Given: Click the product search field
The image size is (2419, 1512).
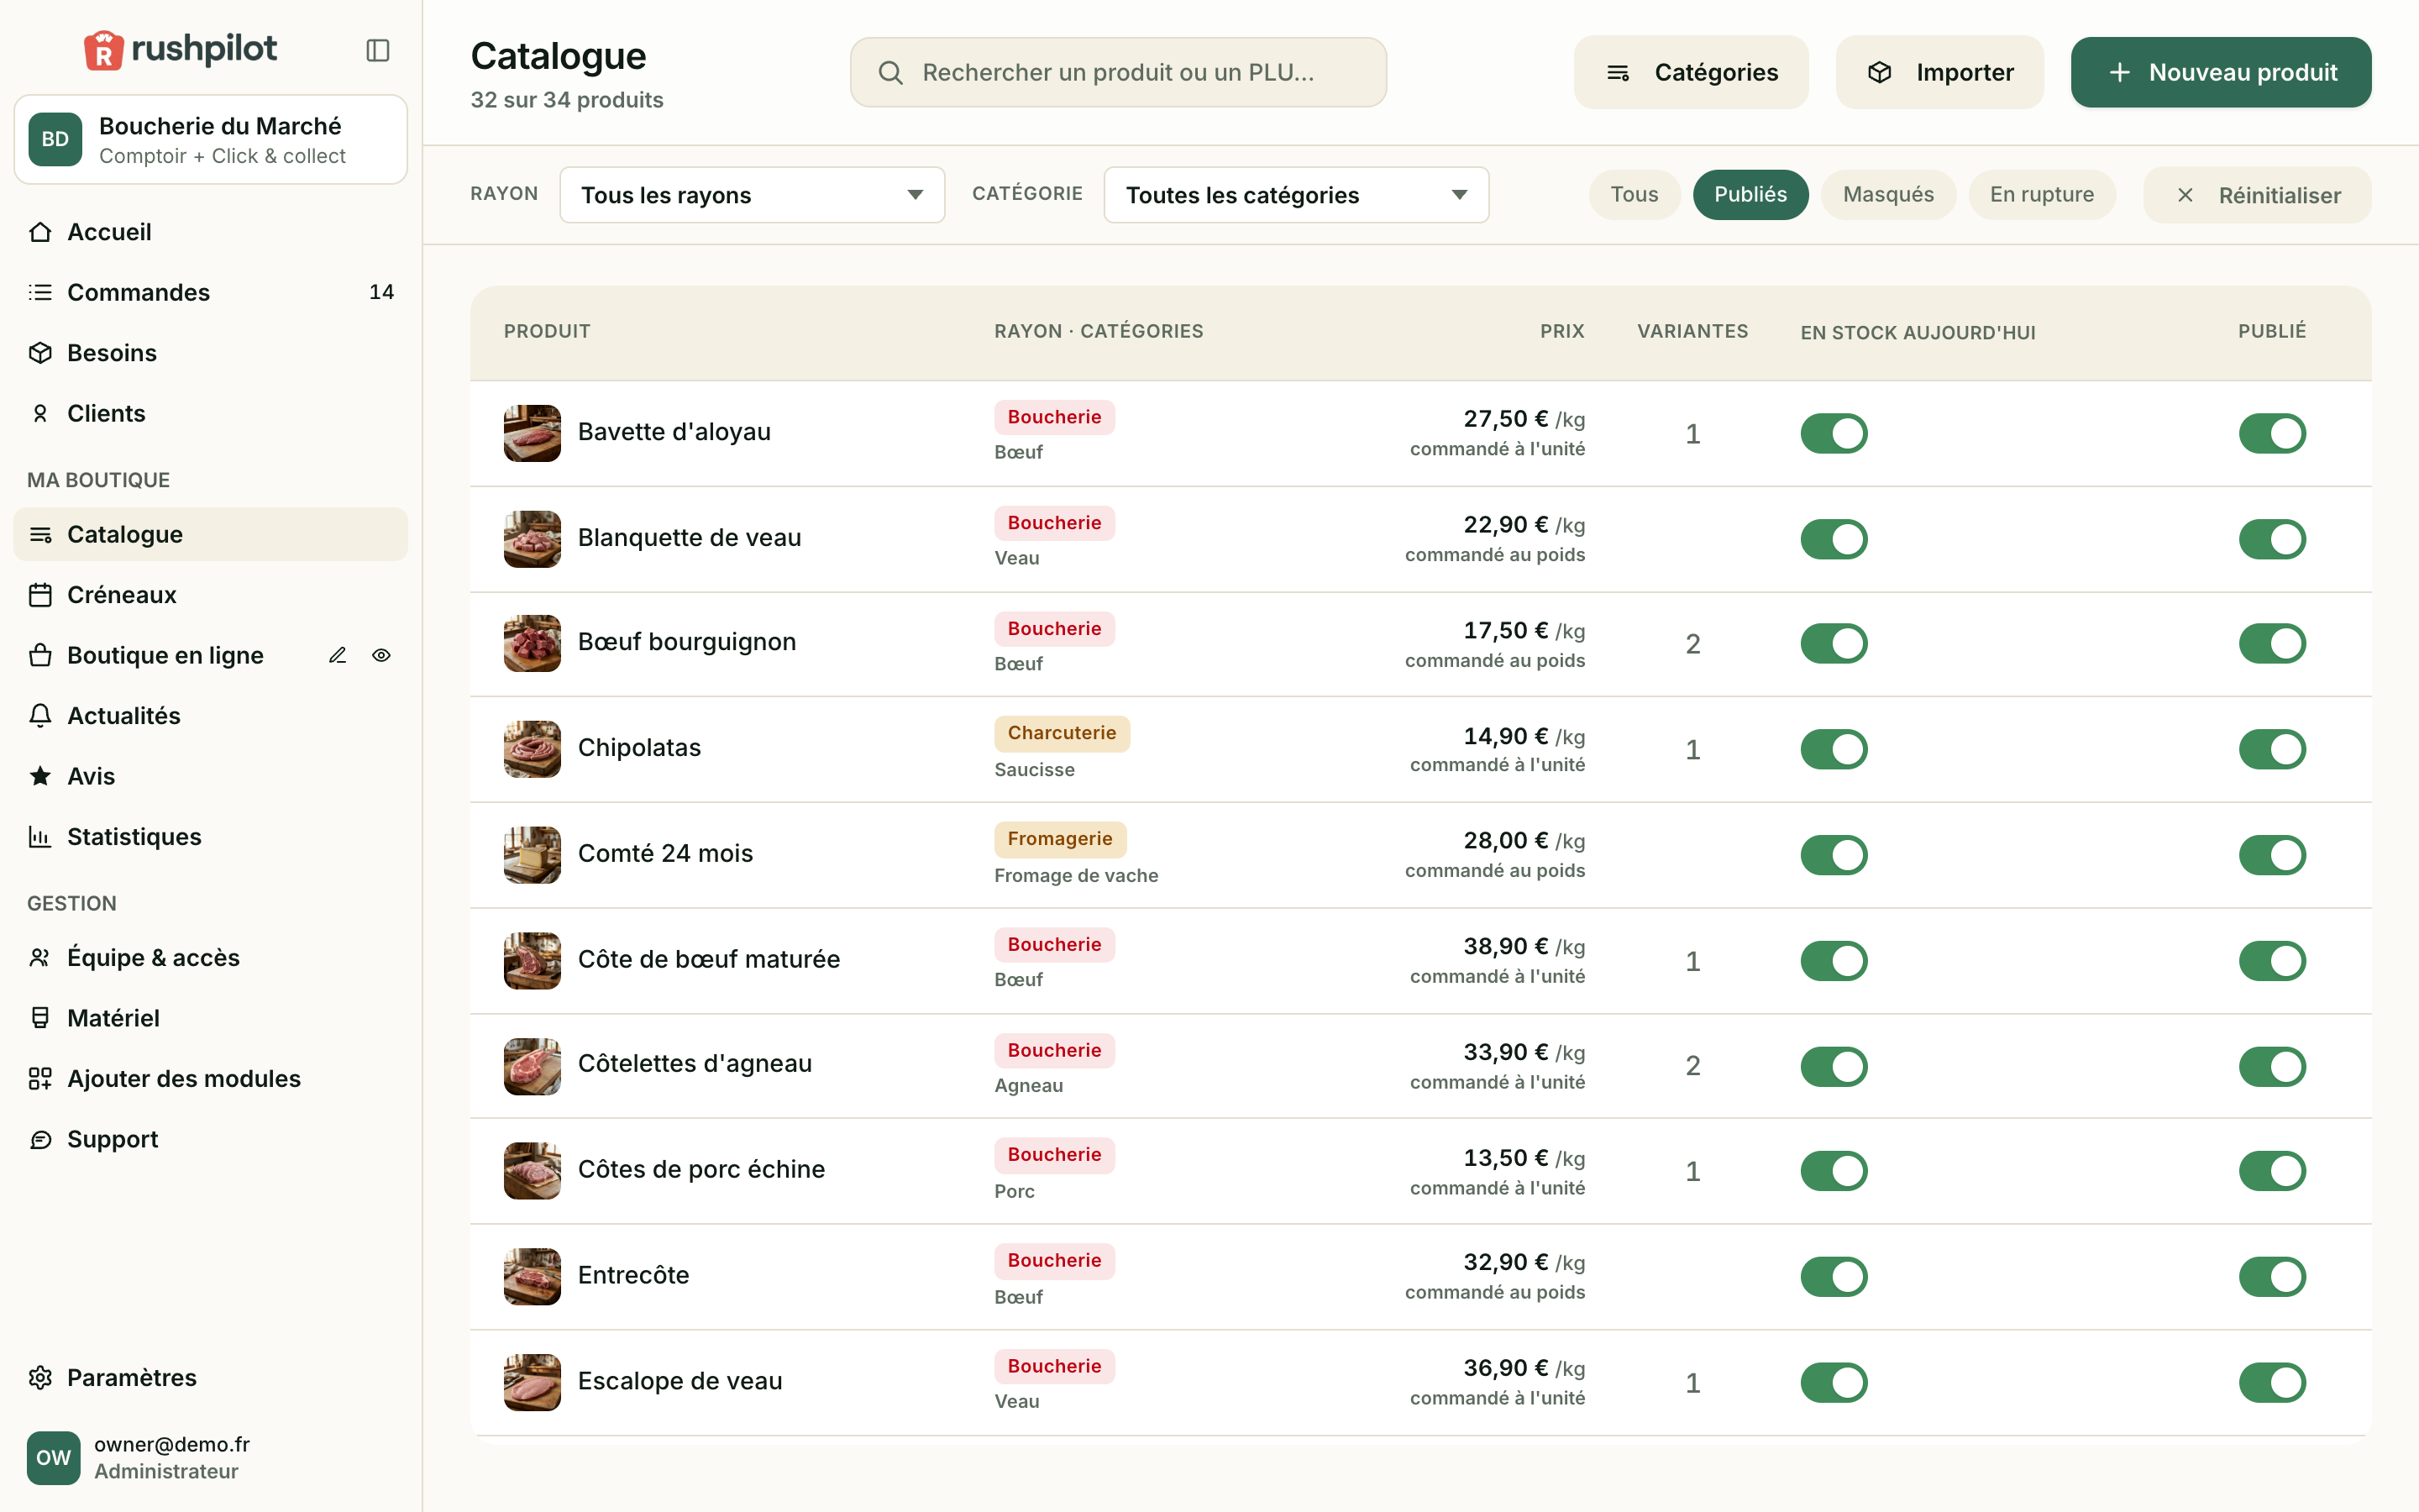Looking at the screenshot, I should tap(1118, 72).
